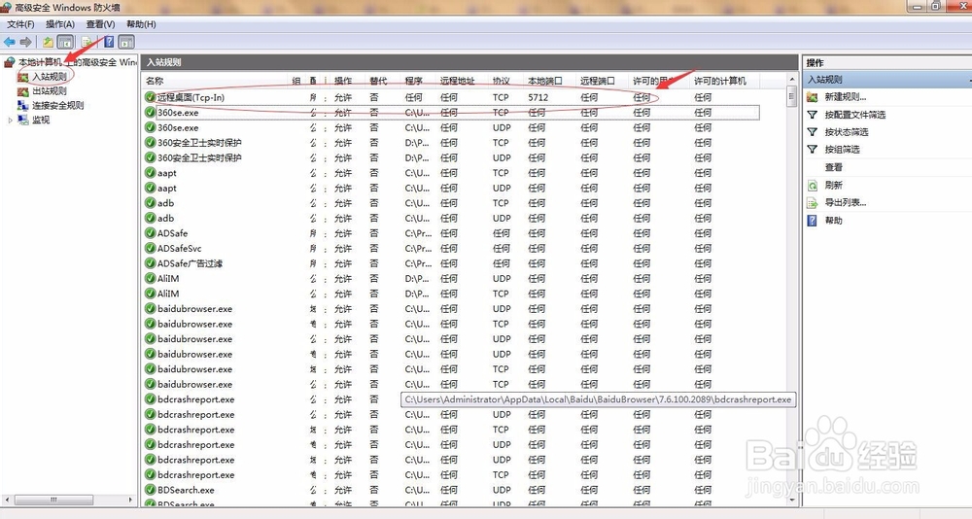Click the 连接安全规则 tree node icon

click(23, 105)
